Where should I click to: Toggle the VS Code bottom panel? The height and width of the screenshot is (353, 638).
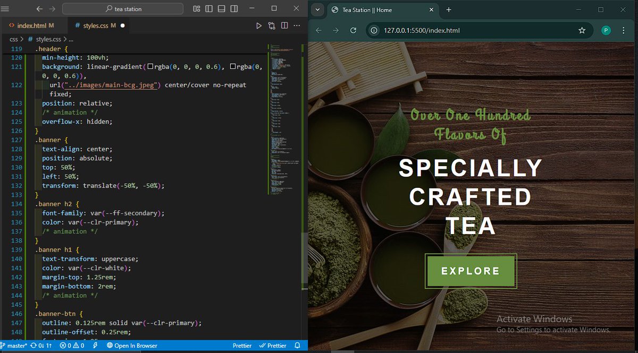221,9
